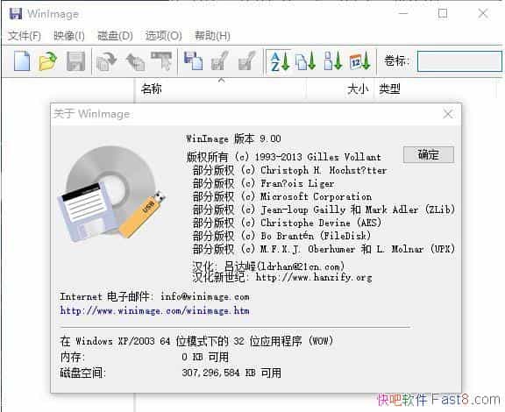Click the Jean-loup Gailly ZLib credit line
Viewport: 505px width, 412px height.
point(324,210)
